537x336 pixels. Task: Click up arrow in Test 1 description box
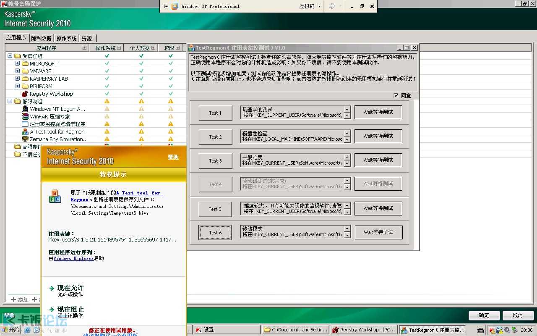pos(347,110)
